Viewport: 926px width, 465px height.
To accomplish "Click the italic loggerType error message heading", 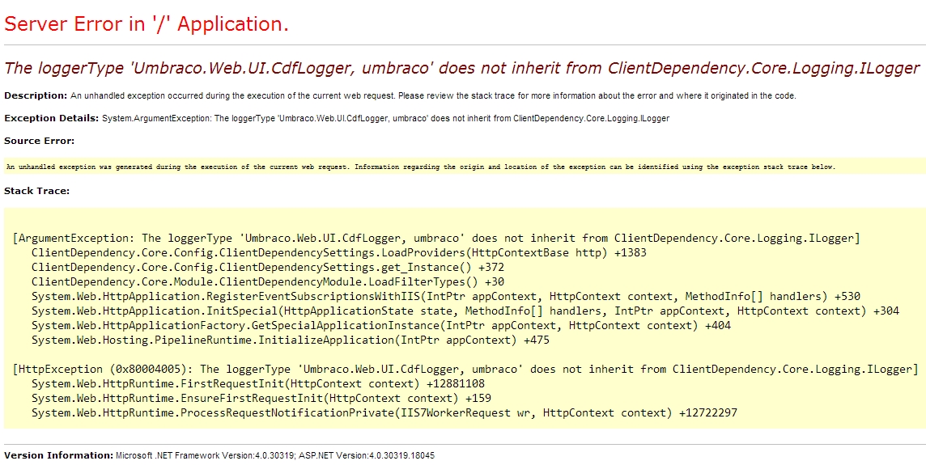I will click(x=462, y=69).
